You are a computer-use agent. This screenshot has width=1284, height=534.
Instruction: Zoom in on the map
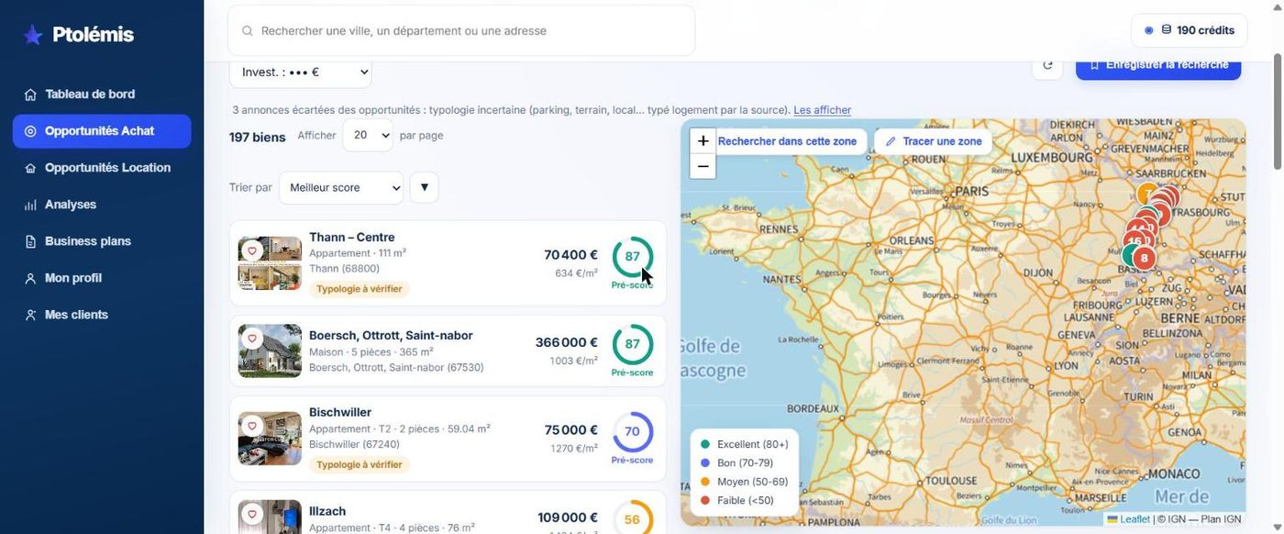point(703,141)
